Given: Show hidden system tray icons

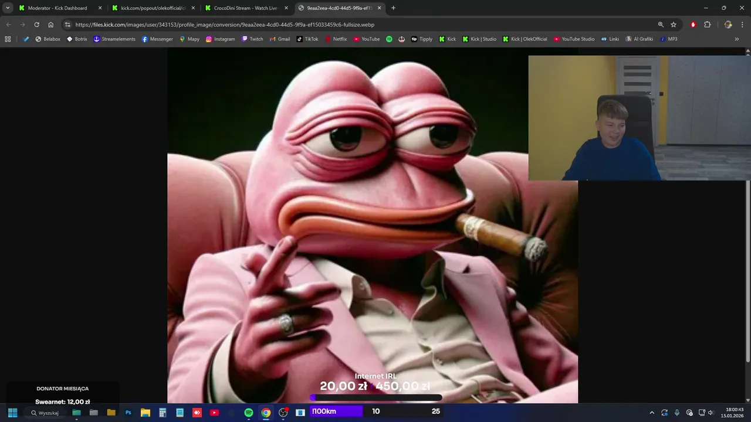Looking at the screenshot, I should point(651,413).
